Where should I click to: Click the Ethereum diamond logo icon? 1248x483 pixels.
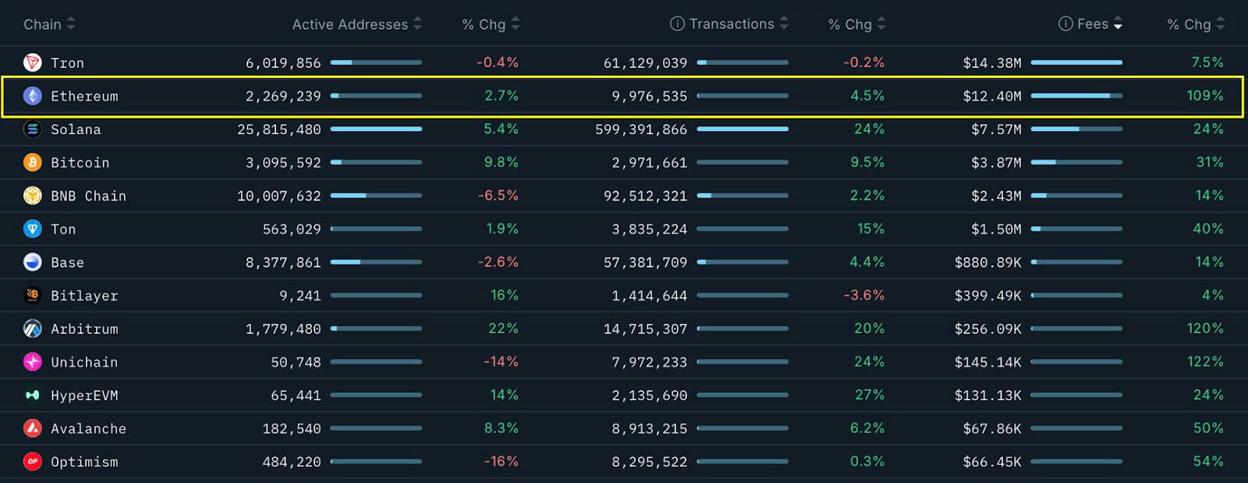click(32, 96)
